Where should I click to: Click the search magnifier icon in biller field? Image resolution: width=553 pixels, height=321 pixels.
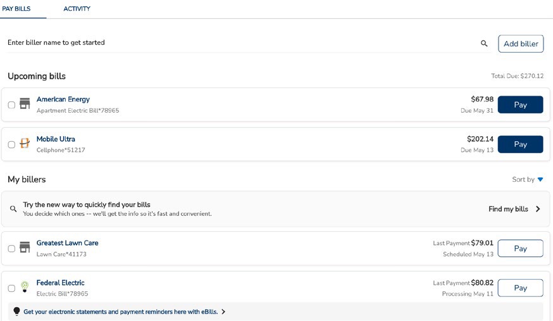click(x=484, y=44)
